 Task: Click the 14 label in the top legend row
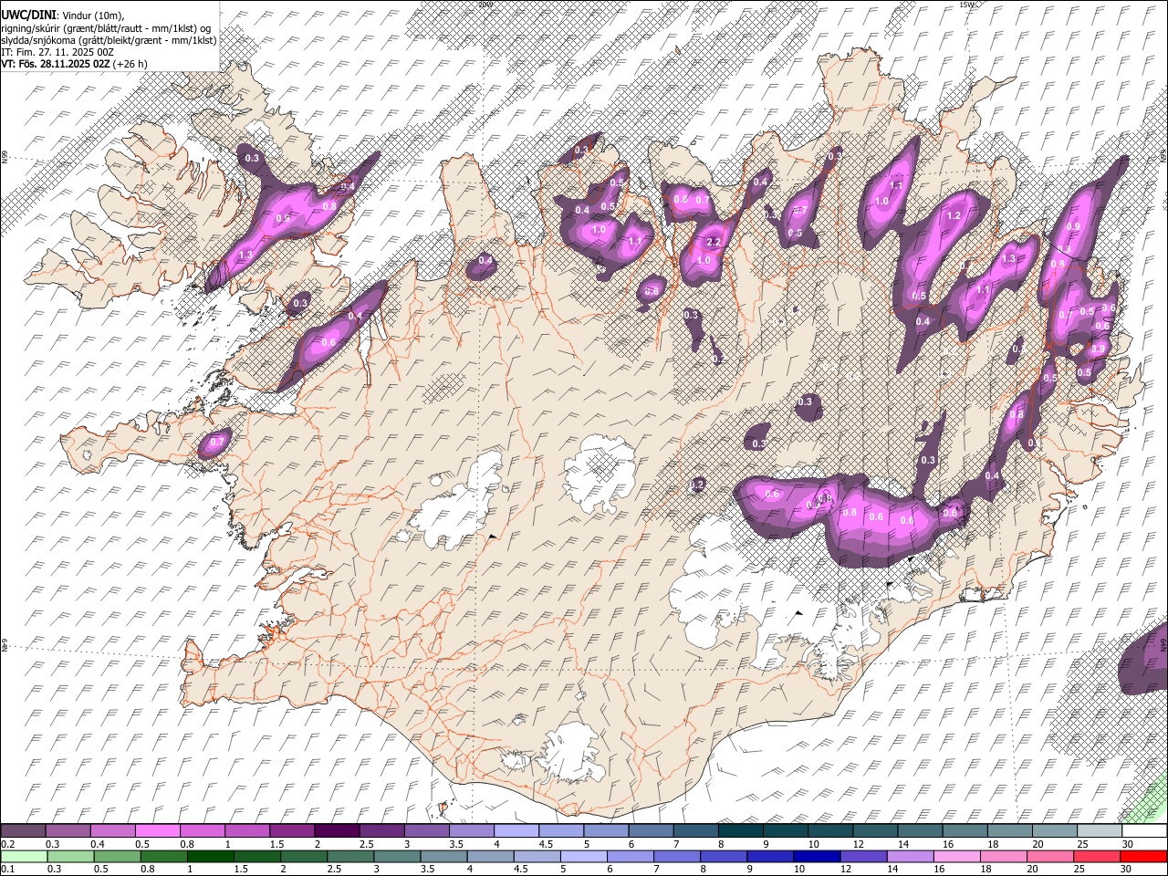[899, 844]
